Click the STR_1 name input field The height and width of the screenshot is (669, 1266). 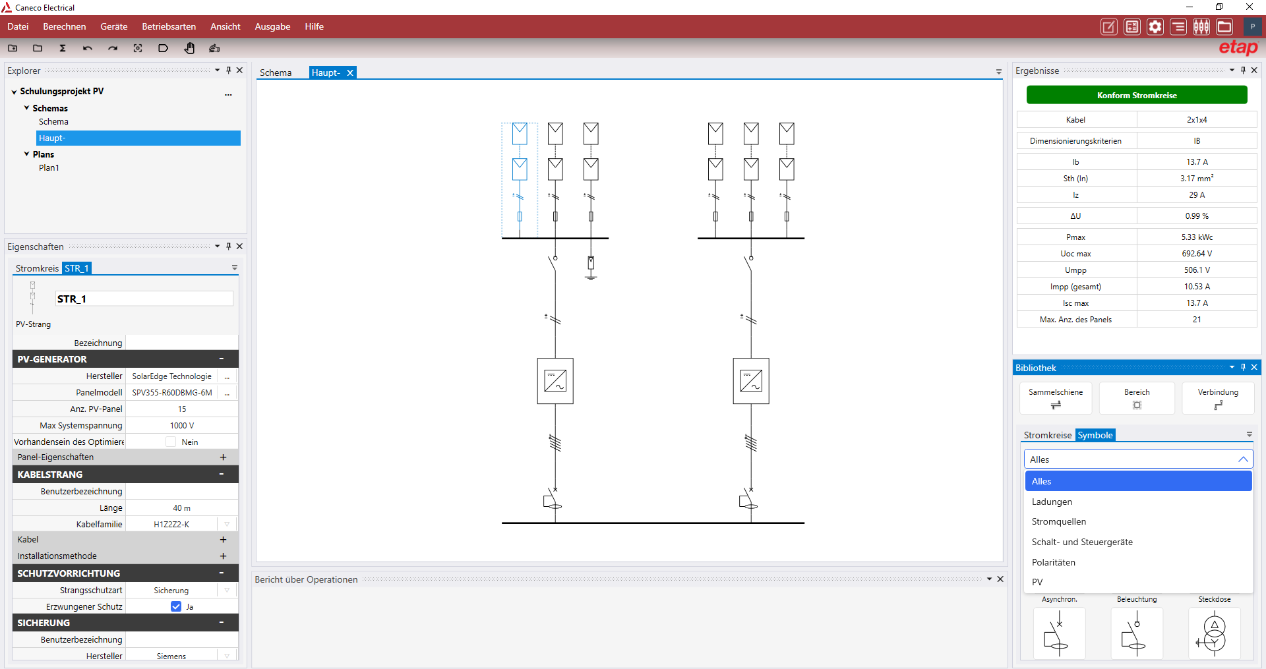144,299
